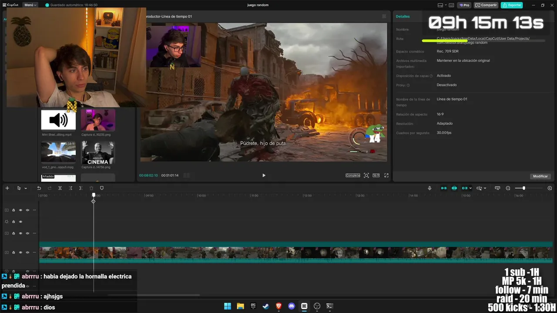Mute the third track
The image size is (557, 313).
coord(27,233)
